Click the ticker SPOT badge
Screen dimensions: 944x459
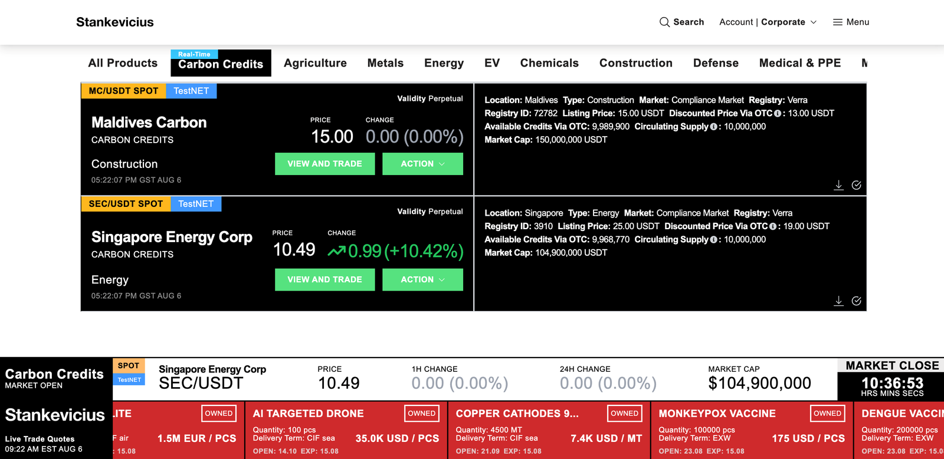pos(129,366)
